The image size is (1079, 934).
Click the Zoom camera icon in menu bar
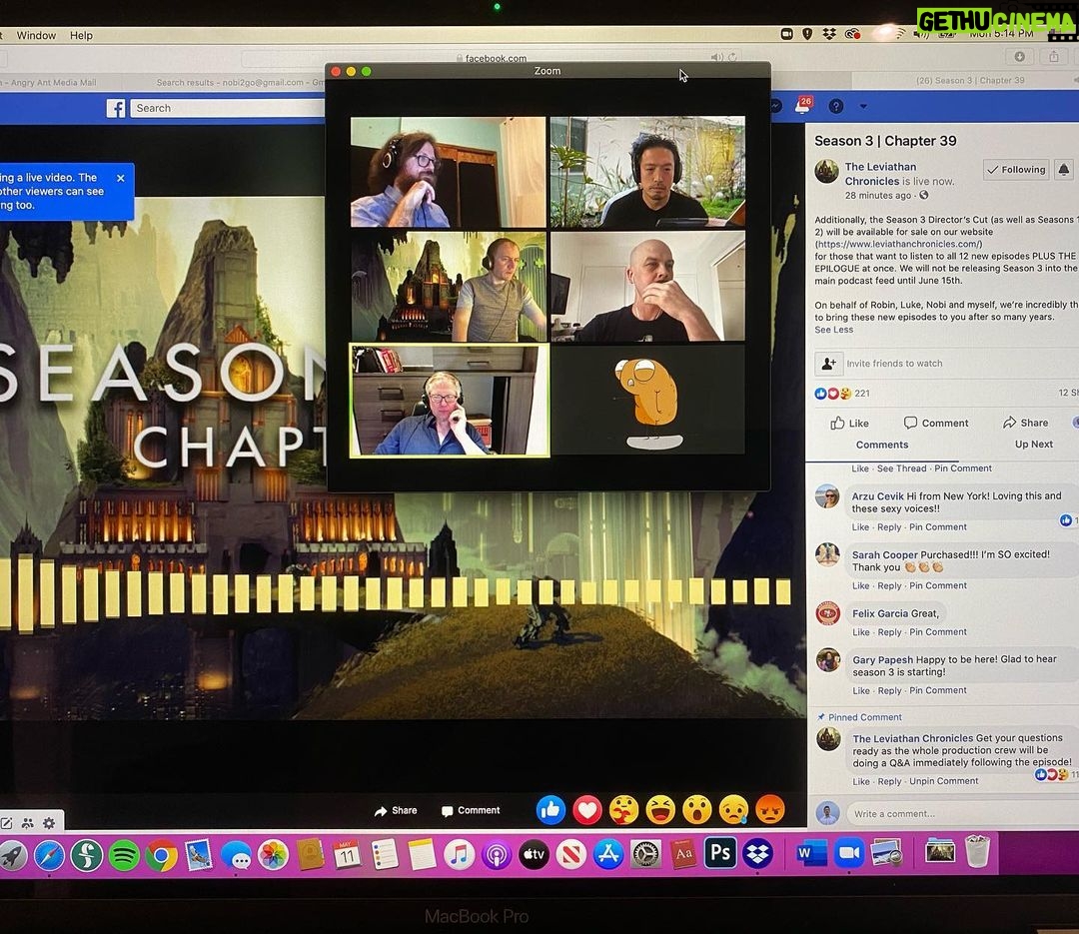786,33
